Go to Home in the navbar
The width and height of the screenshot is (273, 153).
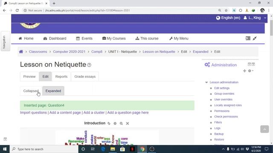click(x=26, y=38)
